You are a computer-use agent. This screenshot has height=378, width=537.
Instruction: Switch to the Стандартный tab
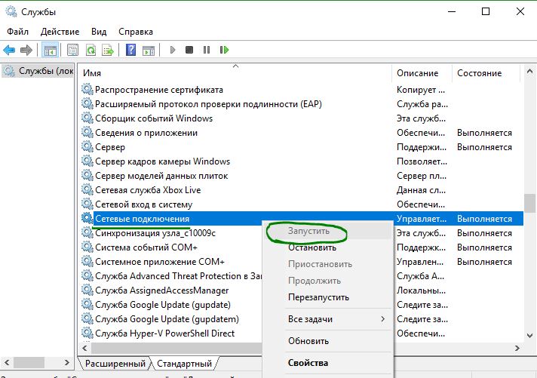[184, 364]
